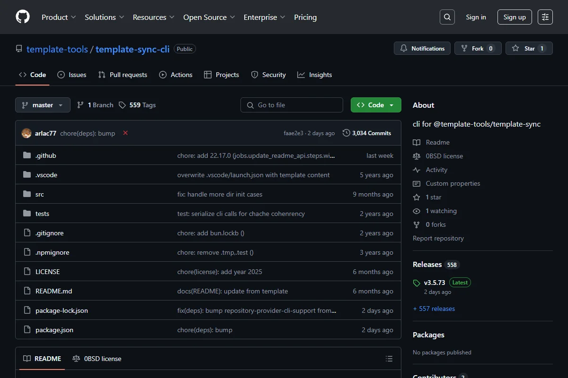The height and width of the screenshot is (378, 568).
Task: Open the src folder
Action: [40, 194]
